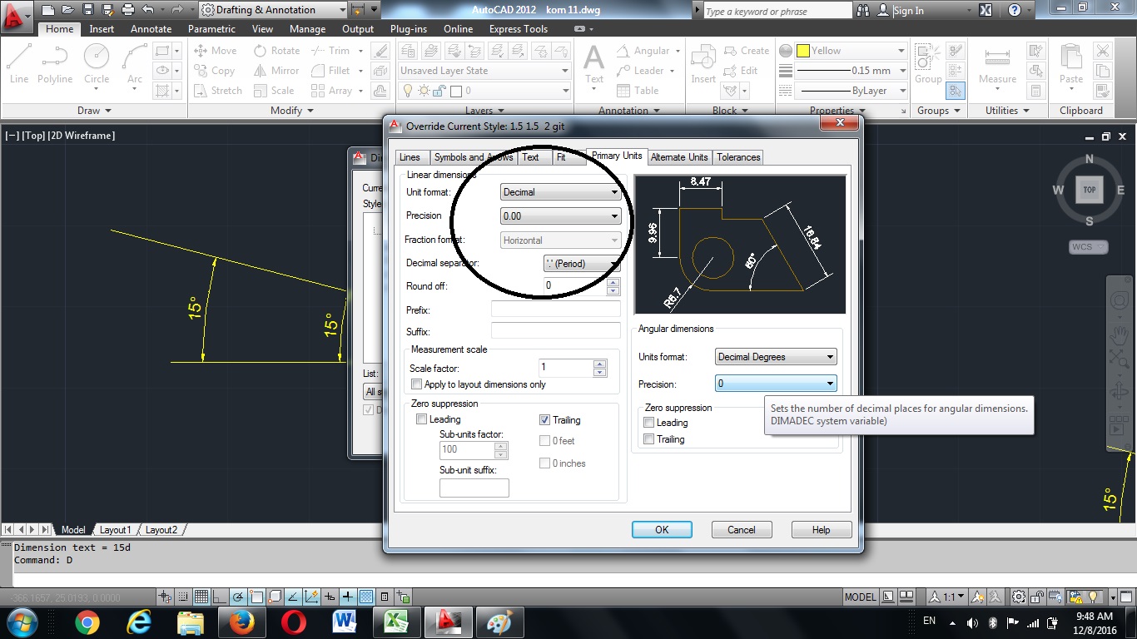This screenshot has height=639, width=1137.
Task: Open the Annotate ribbon tab
Action: click(151, 28)
